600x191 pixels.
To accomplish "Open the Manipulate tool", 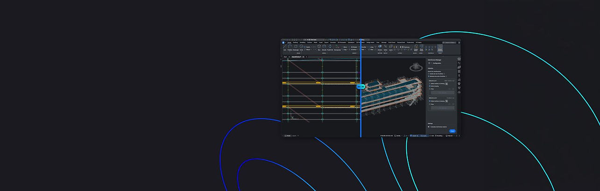I will [338, 48].
